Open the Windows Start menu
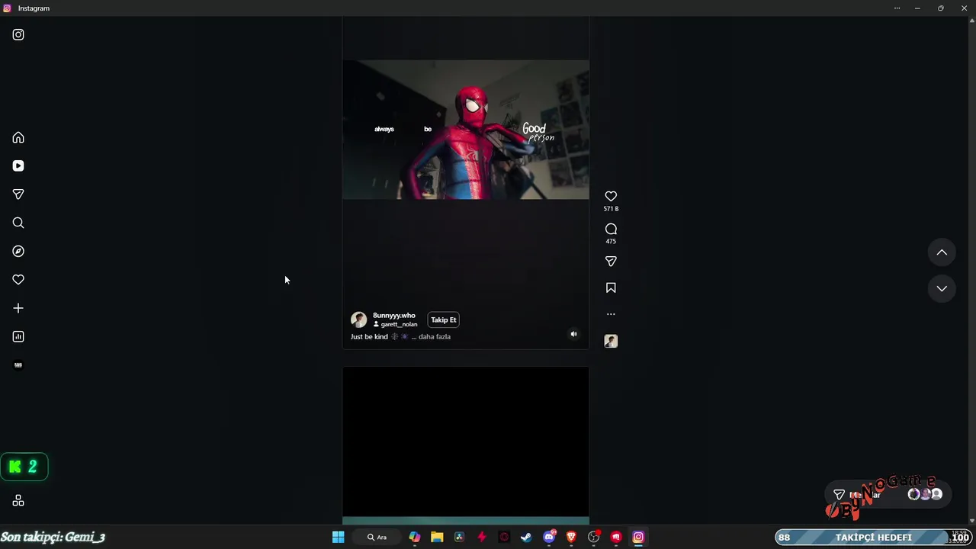 pyautogui.click(x=338, y=537)
